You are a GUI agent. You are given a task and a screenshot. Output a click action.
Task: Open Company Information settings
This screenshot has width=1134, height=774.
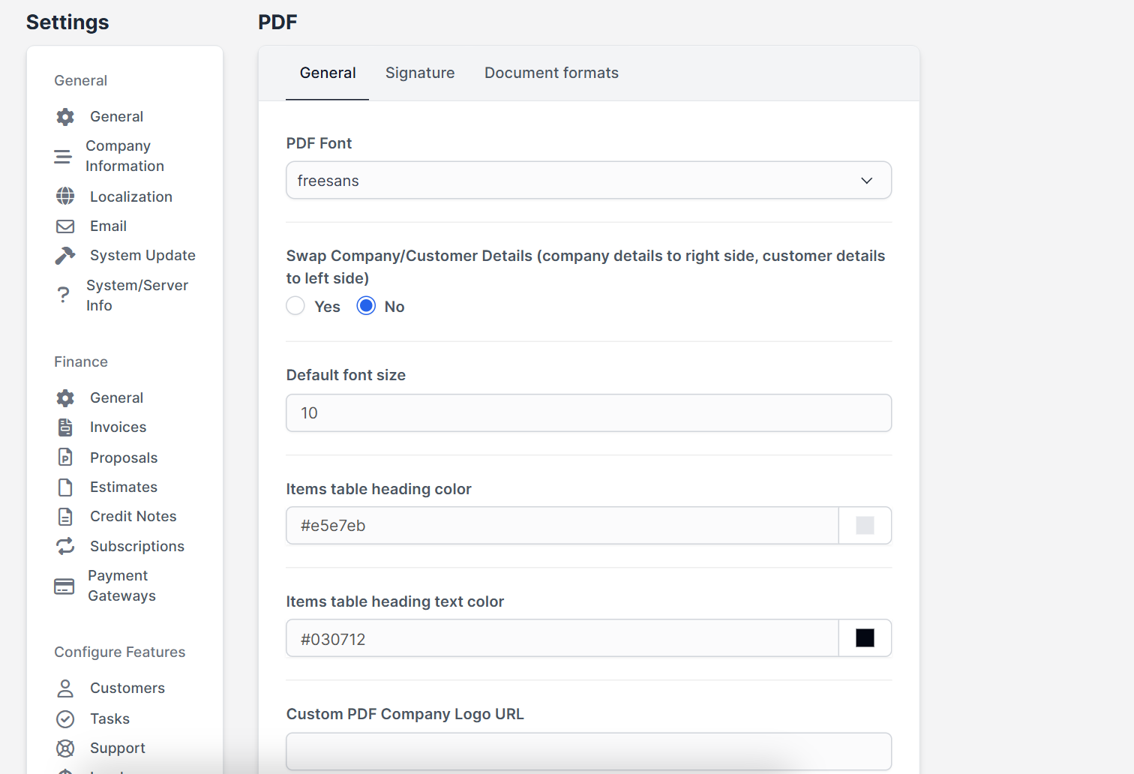124,156
